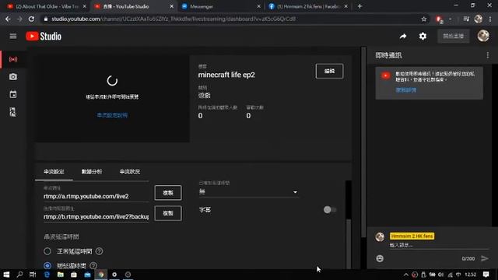The height and width of the screenshot is (280, 498).
Task: Open live chat three-dot options menu
Action: (488, 55)
